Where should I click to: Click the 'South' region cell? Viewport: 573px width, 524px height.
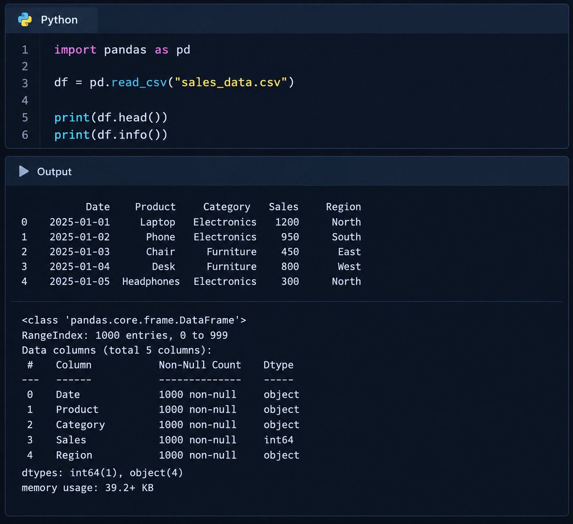(x=346, y=237)
